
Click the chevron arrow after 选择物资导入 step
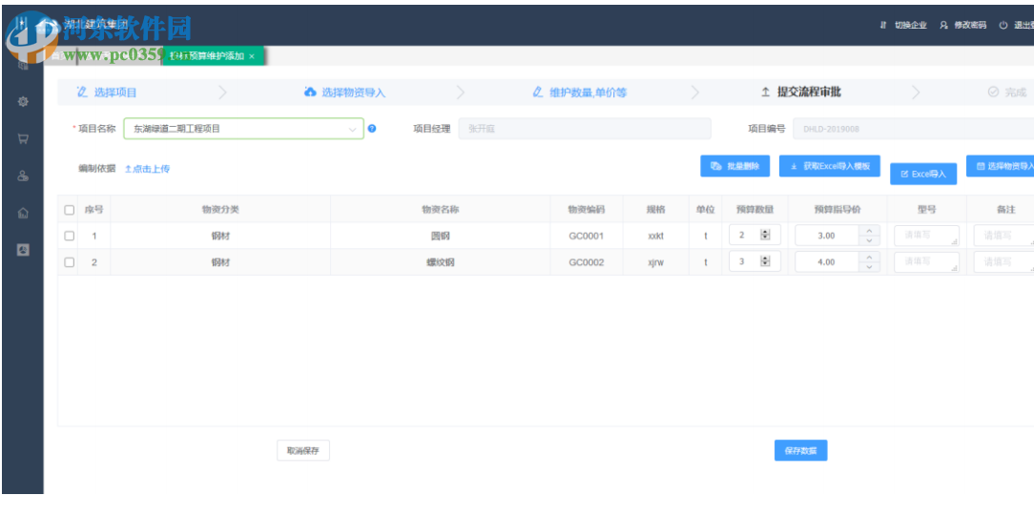[461, 93]
